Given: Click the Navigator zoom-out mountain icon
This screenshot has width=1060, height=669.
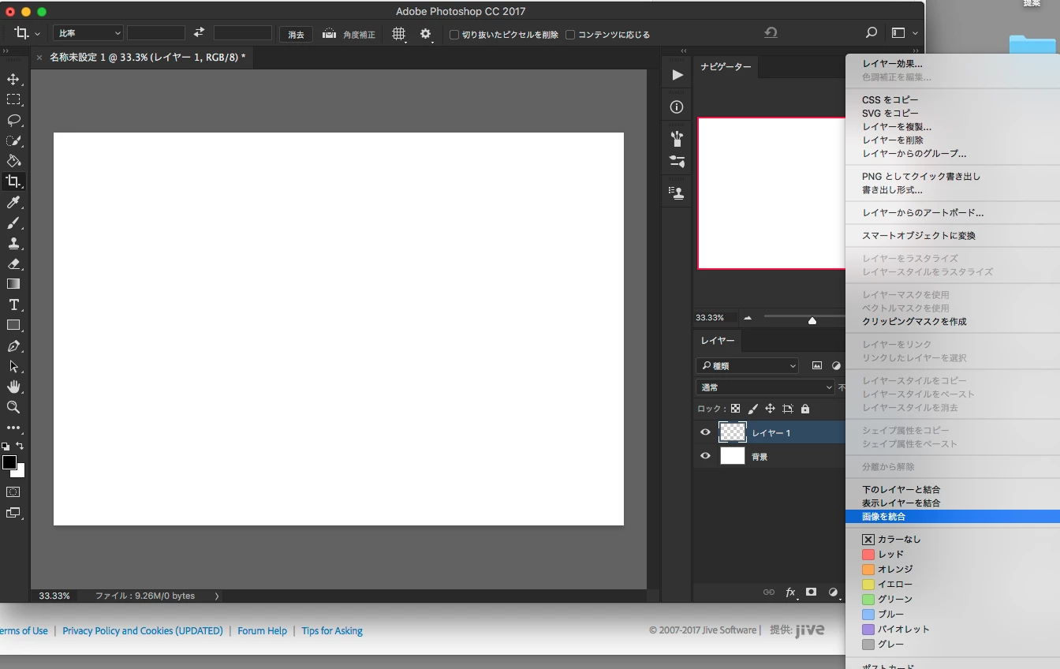Looking at the screenshot, I should 748,318.
